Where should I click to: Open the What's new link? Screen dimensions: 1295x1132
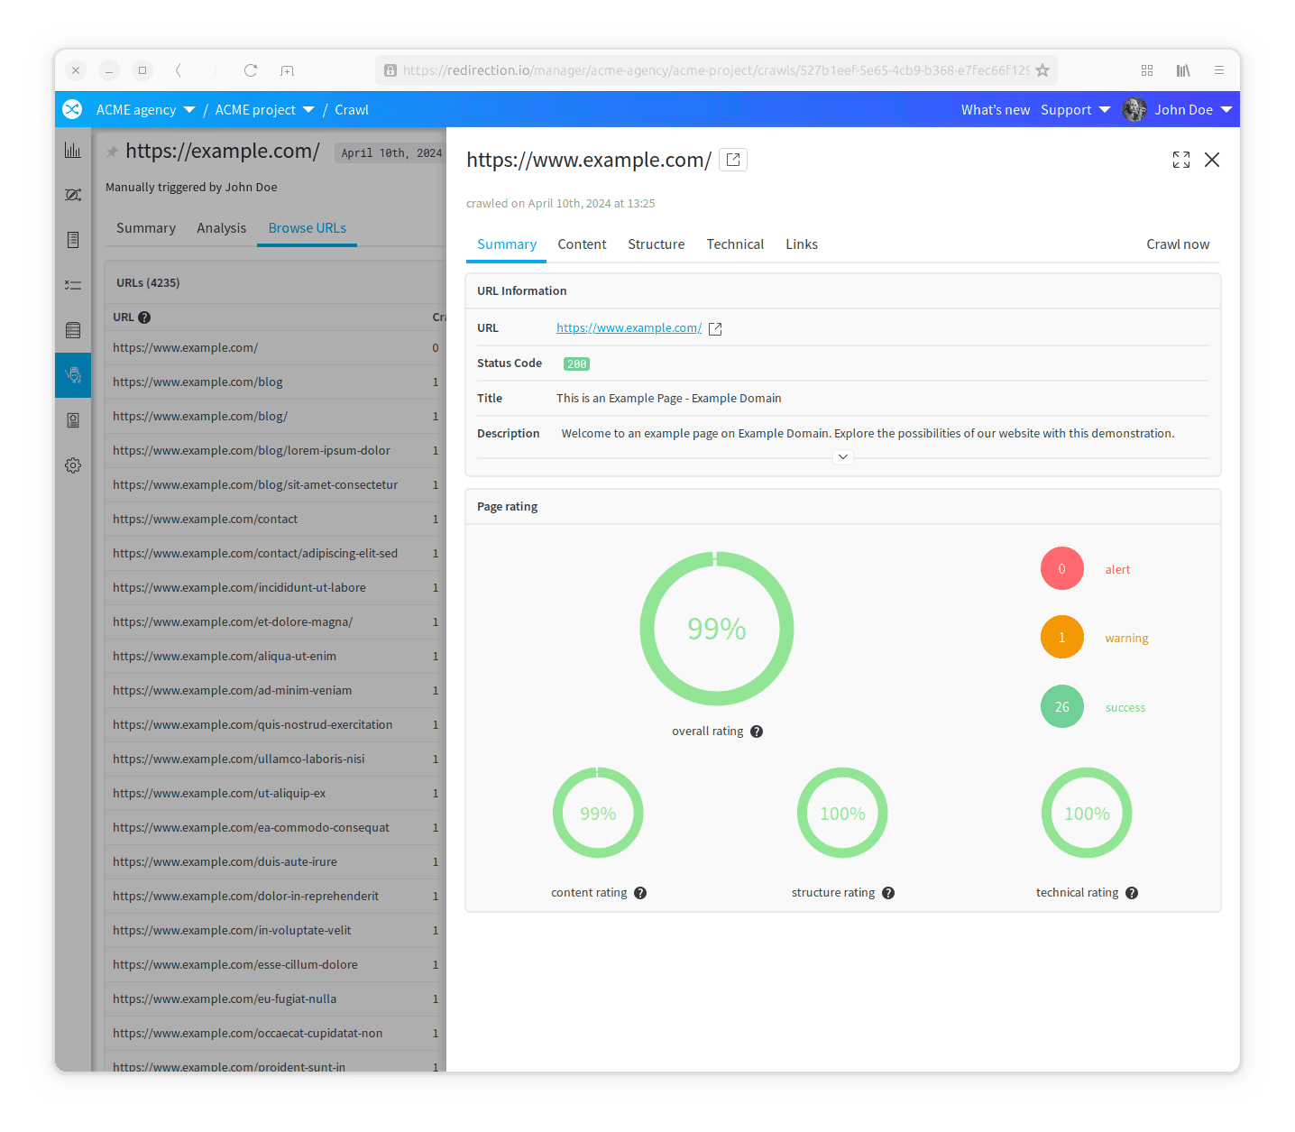coord(996,109)
